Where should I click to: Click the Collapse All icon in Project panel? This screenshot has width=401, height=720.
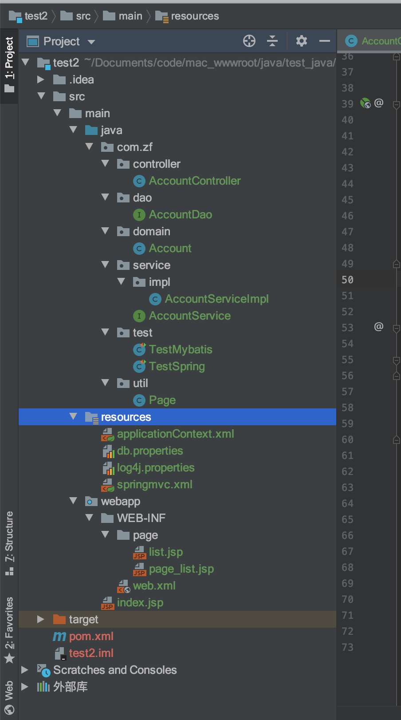(x=272, y=41)
